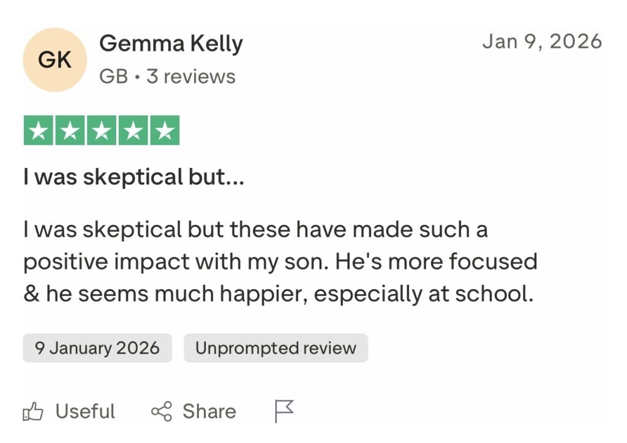The width and height of the screenshot is (627, 443).
Task: Click the second green star
Action: [70, 131]
